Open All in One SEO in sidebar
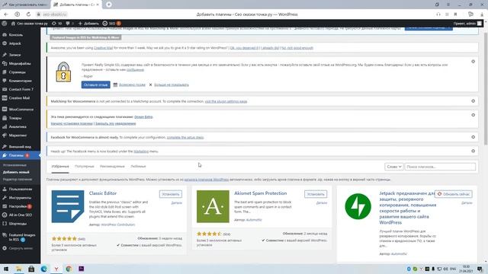Viewport: 488px width, 274px height. (x=20, y=215)
